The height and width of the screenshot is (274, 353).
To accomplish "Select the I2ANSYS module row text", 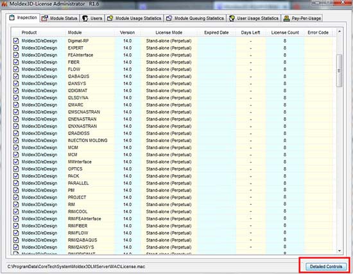I will point(77,84).
